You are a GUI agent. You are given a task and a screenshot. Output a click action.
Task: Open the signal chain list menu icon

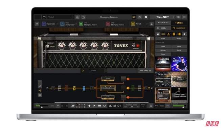(151, 24)
